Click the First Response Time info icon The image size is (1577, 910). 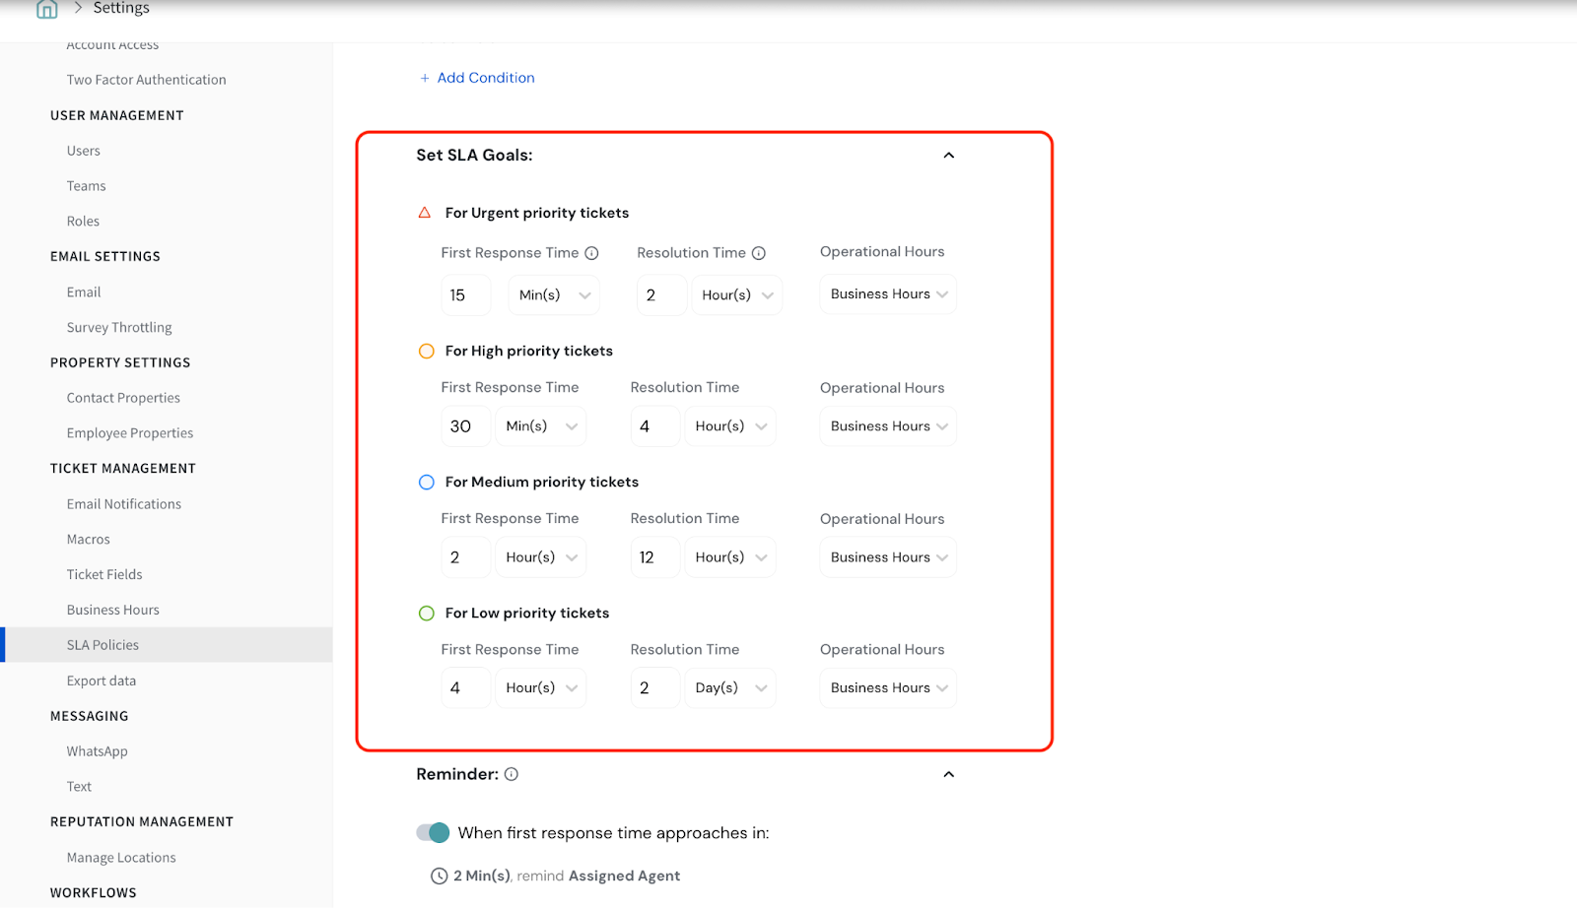[591, 253]
